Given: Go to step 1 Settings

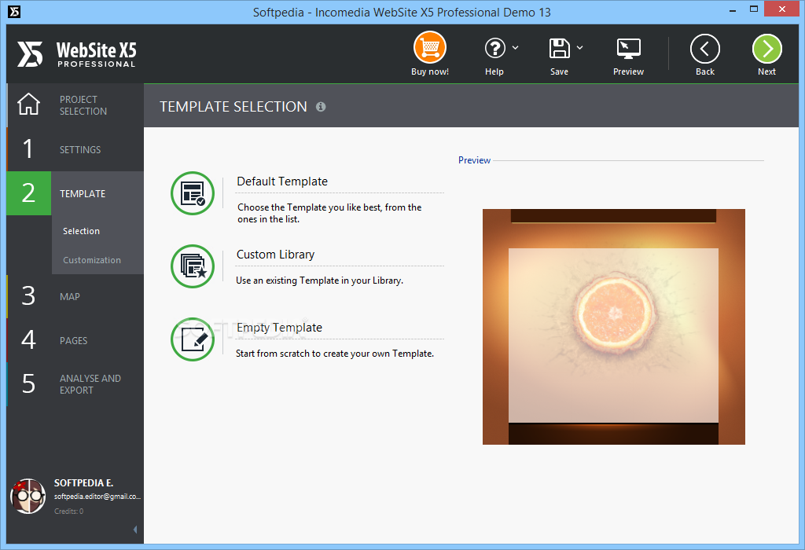Looking at the screenshot, I should click(x=75, y=149).
